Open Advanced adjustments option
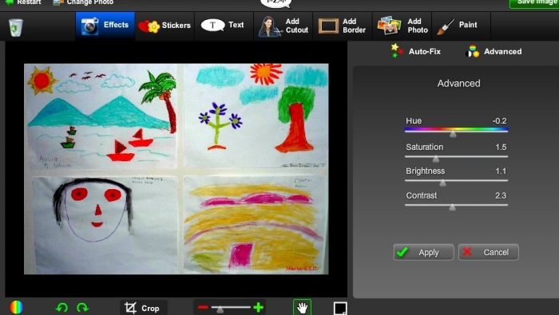Viewport: 559px width, 315px height. (494, 52)
